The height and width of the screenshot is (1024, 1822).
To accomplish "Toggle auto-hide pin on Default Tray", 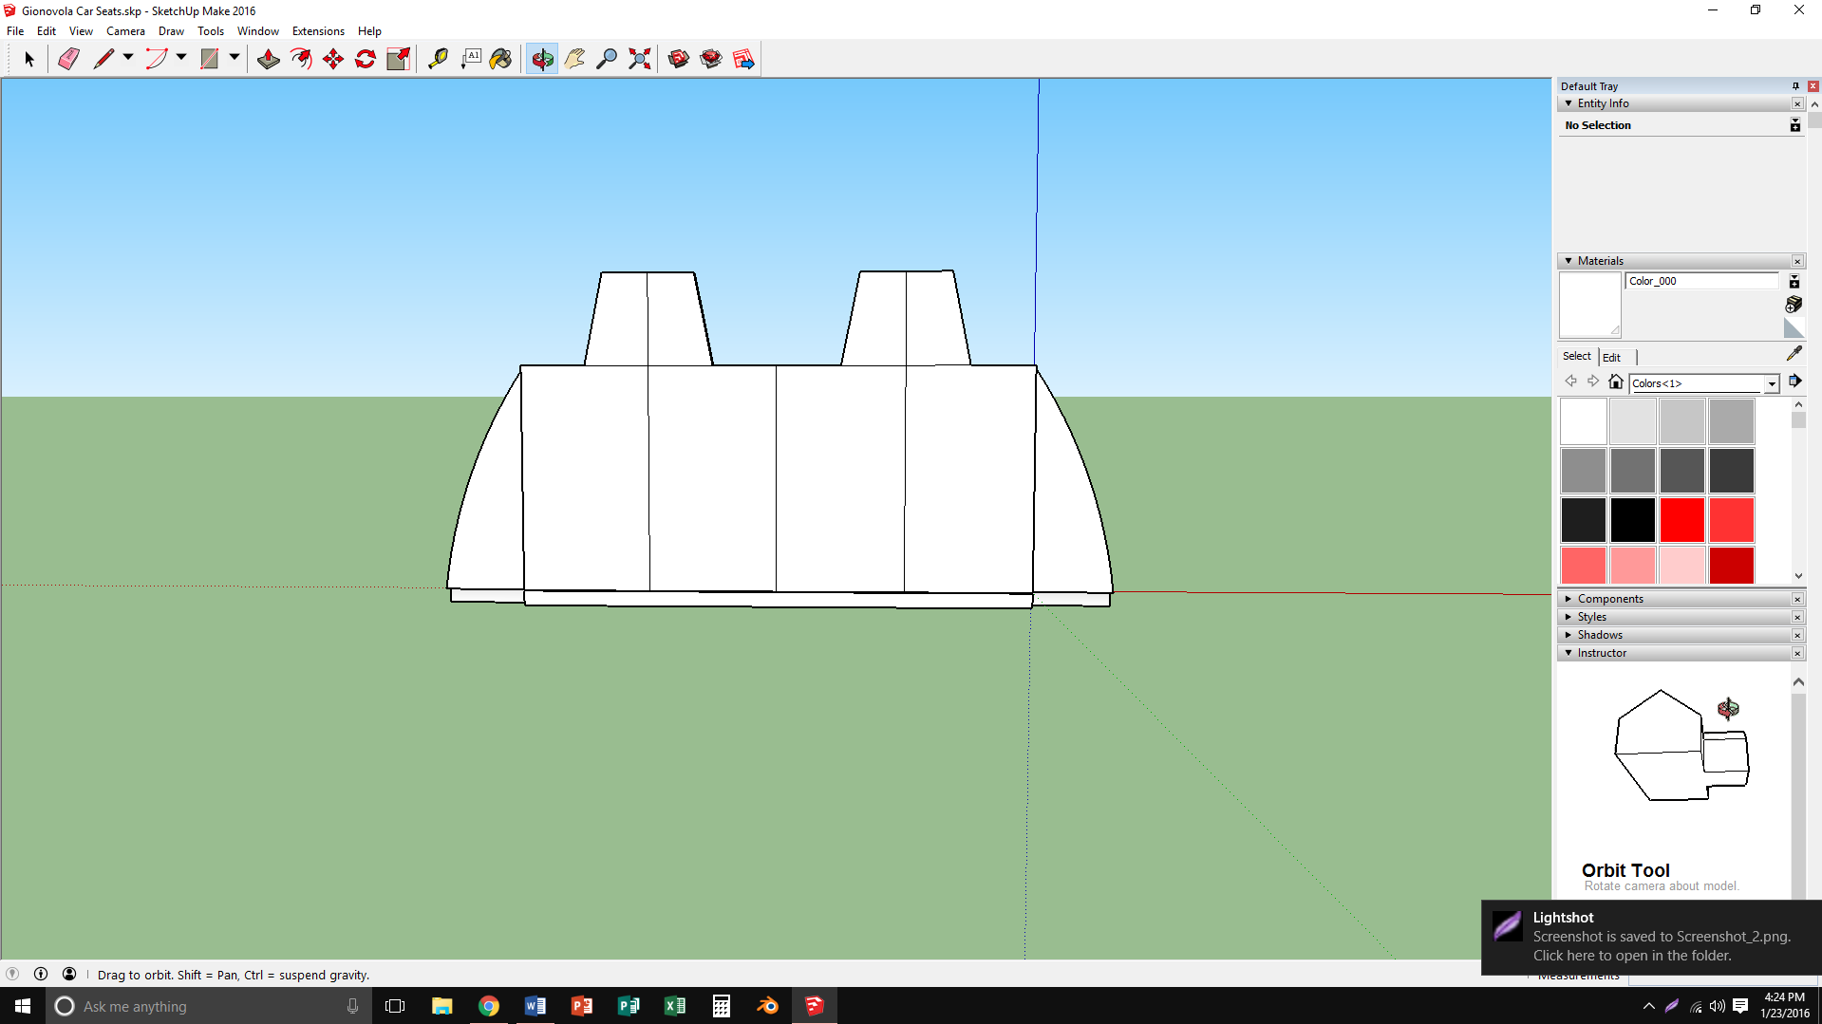I will [x=1795, y=86].
